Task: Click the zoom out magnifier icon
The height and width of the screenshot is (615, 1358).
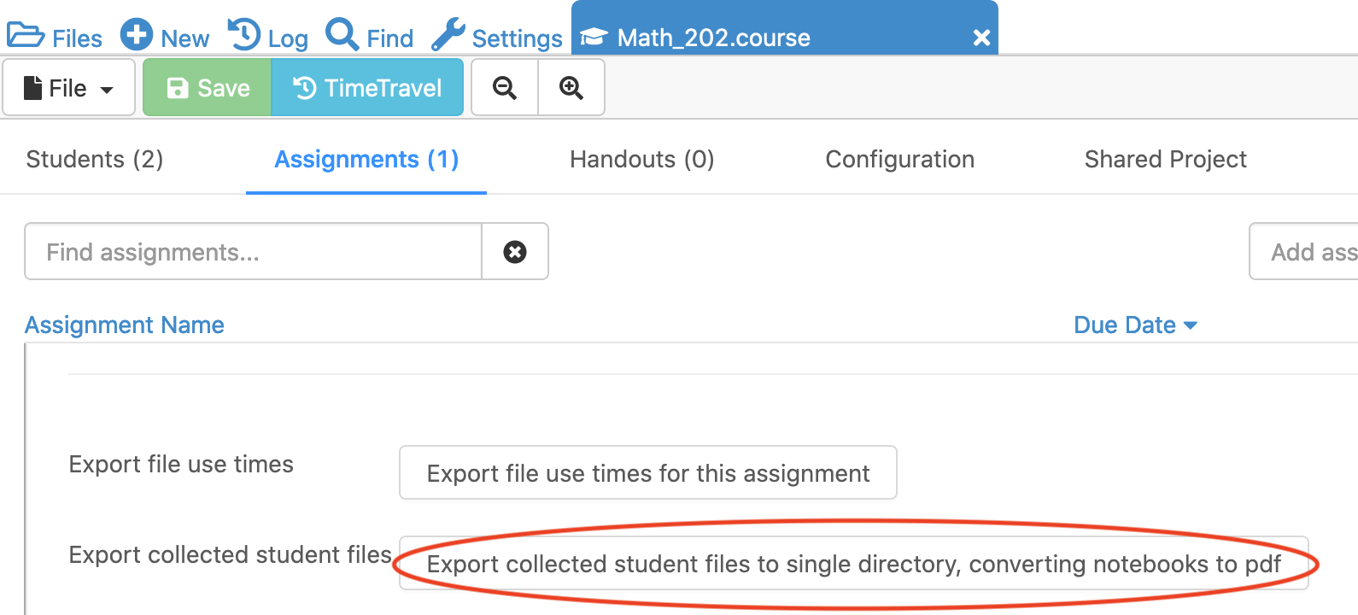Action: [x=505, y=88]
